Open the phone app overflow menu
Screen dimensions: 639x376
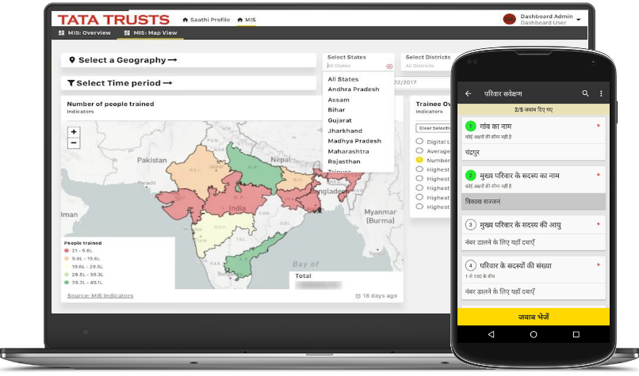tap(601, 93)
